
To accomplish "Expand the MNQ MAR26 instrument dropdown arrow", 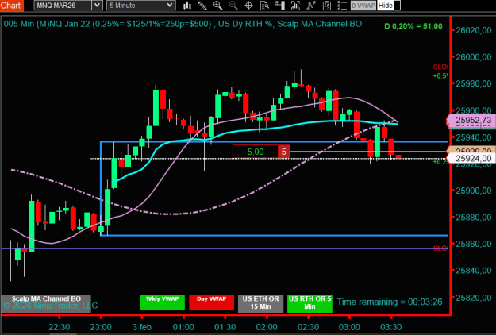I will click(x=97, y=6).
